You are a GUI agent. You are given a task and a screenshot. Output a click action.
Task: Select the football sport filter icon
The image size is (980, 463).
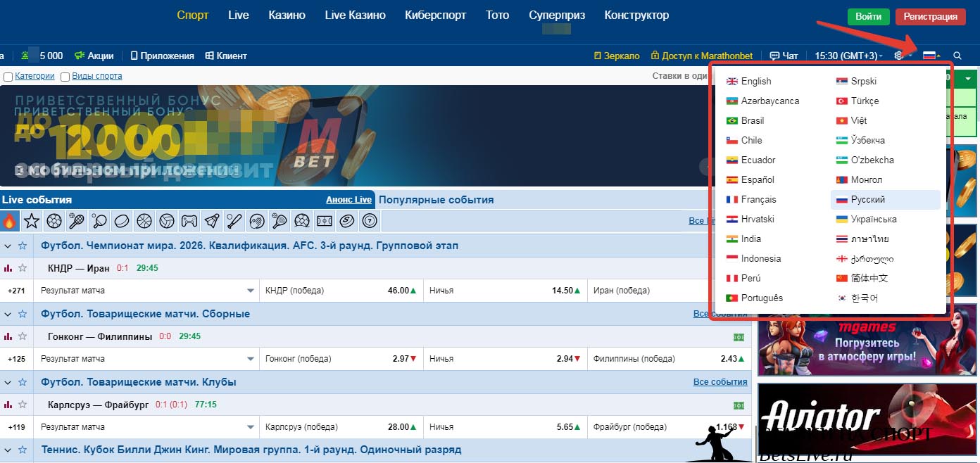click(54, 221)
